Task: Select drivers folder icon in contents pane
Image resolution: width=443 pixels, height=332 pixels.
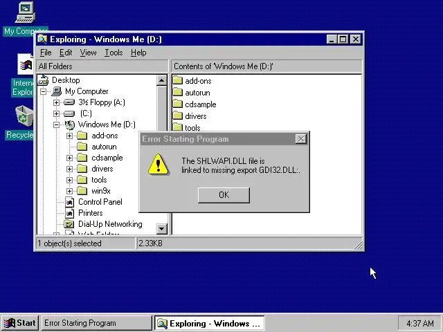Action: click(178, 116)
